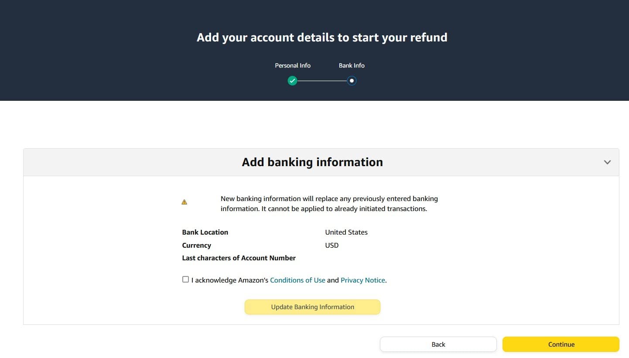Select the Personal Info step label
This screenshot has width=629, height=358.
coord(292,65)
